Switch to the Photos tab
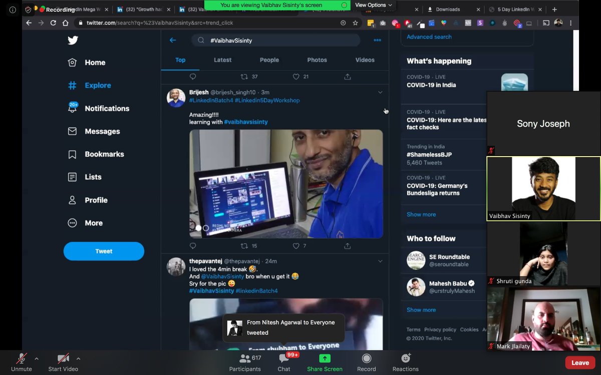Viewport: 601px width, 375px height. pos(317,59)
